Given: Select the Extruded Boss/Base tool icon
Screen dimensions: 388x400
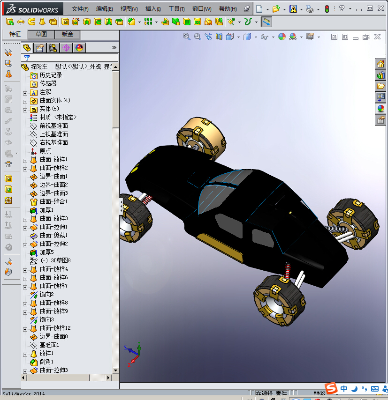Looking at the screenshot, I should (x=10, y=22).
